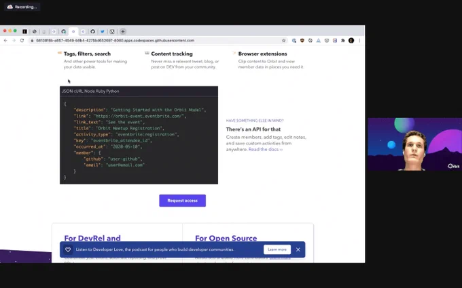
Task: Click the Recording indicator cloud icon
Action: pos(10,7)
